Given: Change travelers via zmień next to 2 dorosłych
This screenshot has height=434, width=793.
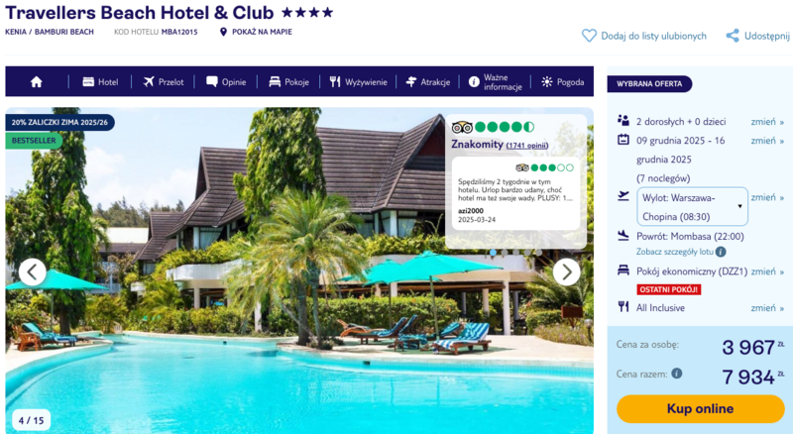Looking at the screenshot, I should pos(767,122).
